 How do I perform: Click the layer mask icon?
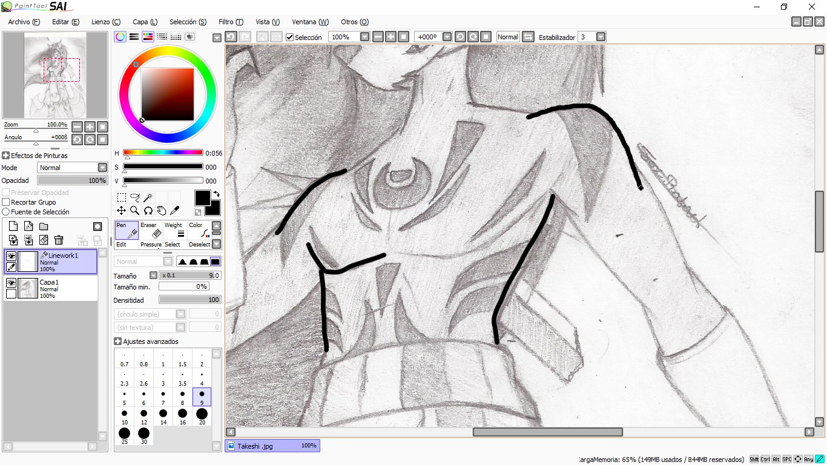click(x=97, y=226)
